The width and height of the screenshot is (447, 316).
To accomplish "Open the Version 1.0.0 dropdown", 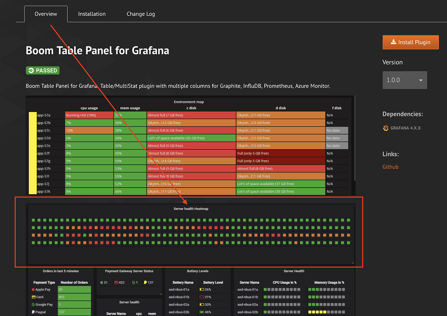I will pos(405,80).
